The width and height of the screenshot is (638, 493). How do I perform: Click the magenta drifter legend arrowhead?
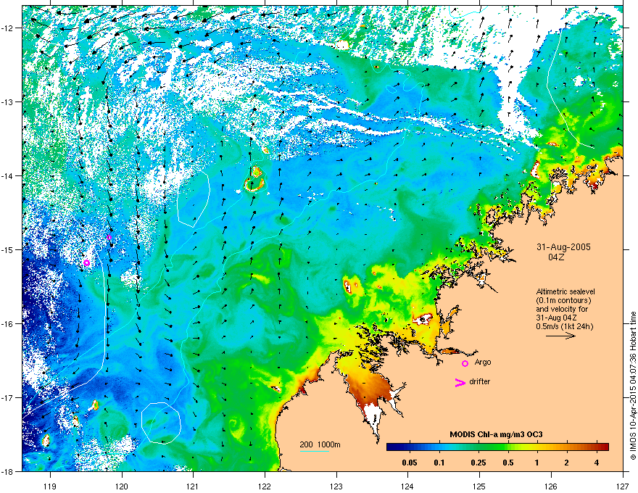click(460, 382)
